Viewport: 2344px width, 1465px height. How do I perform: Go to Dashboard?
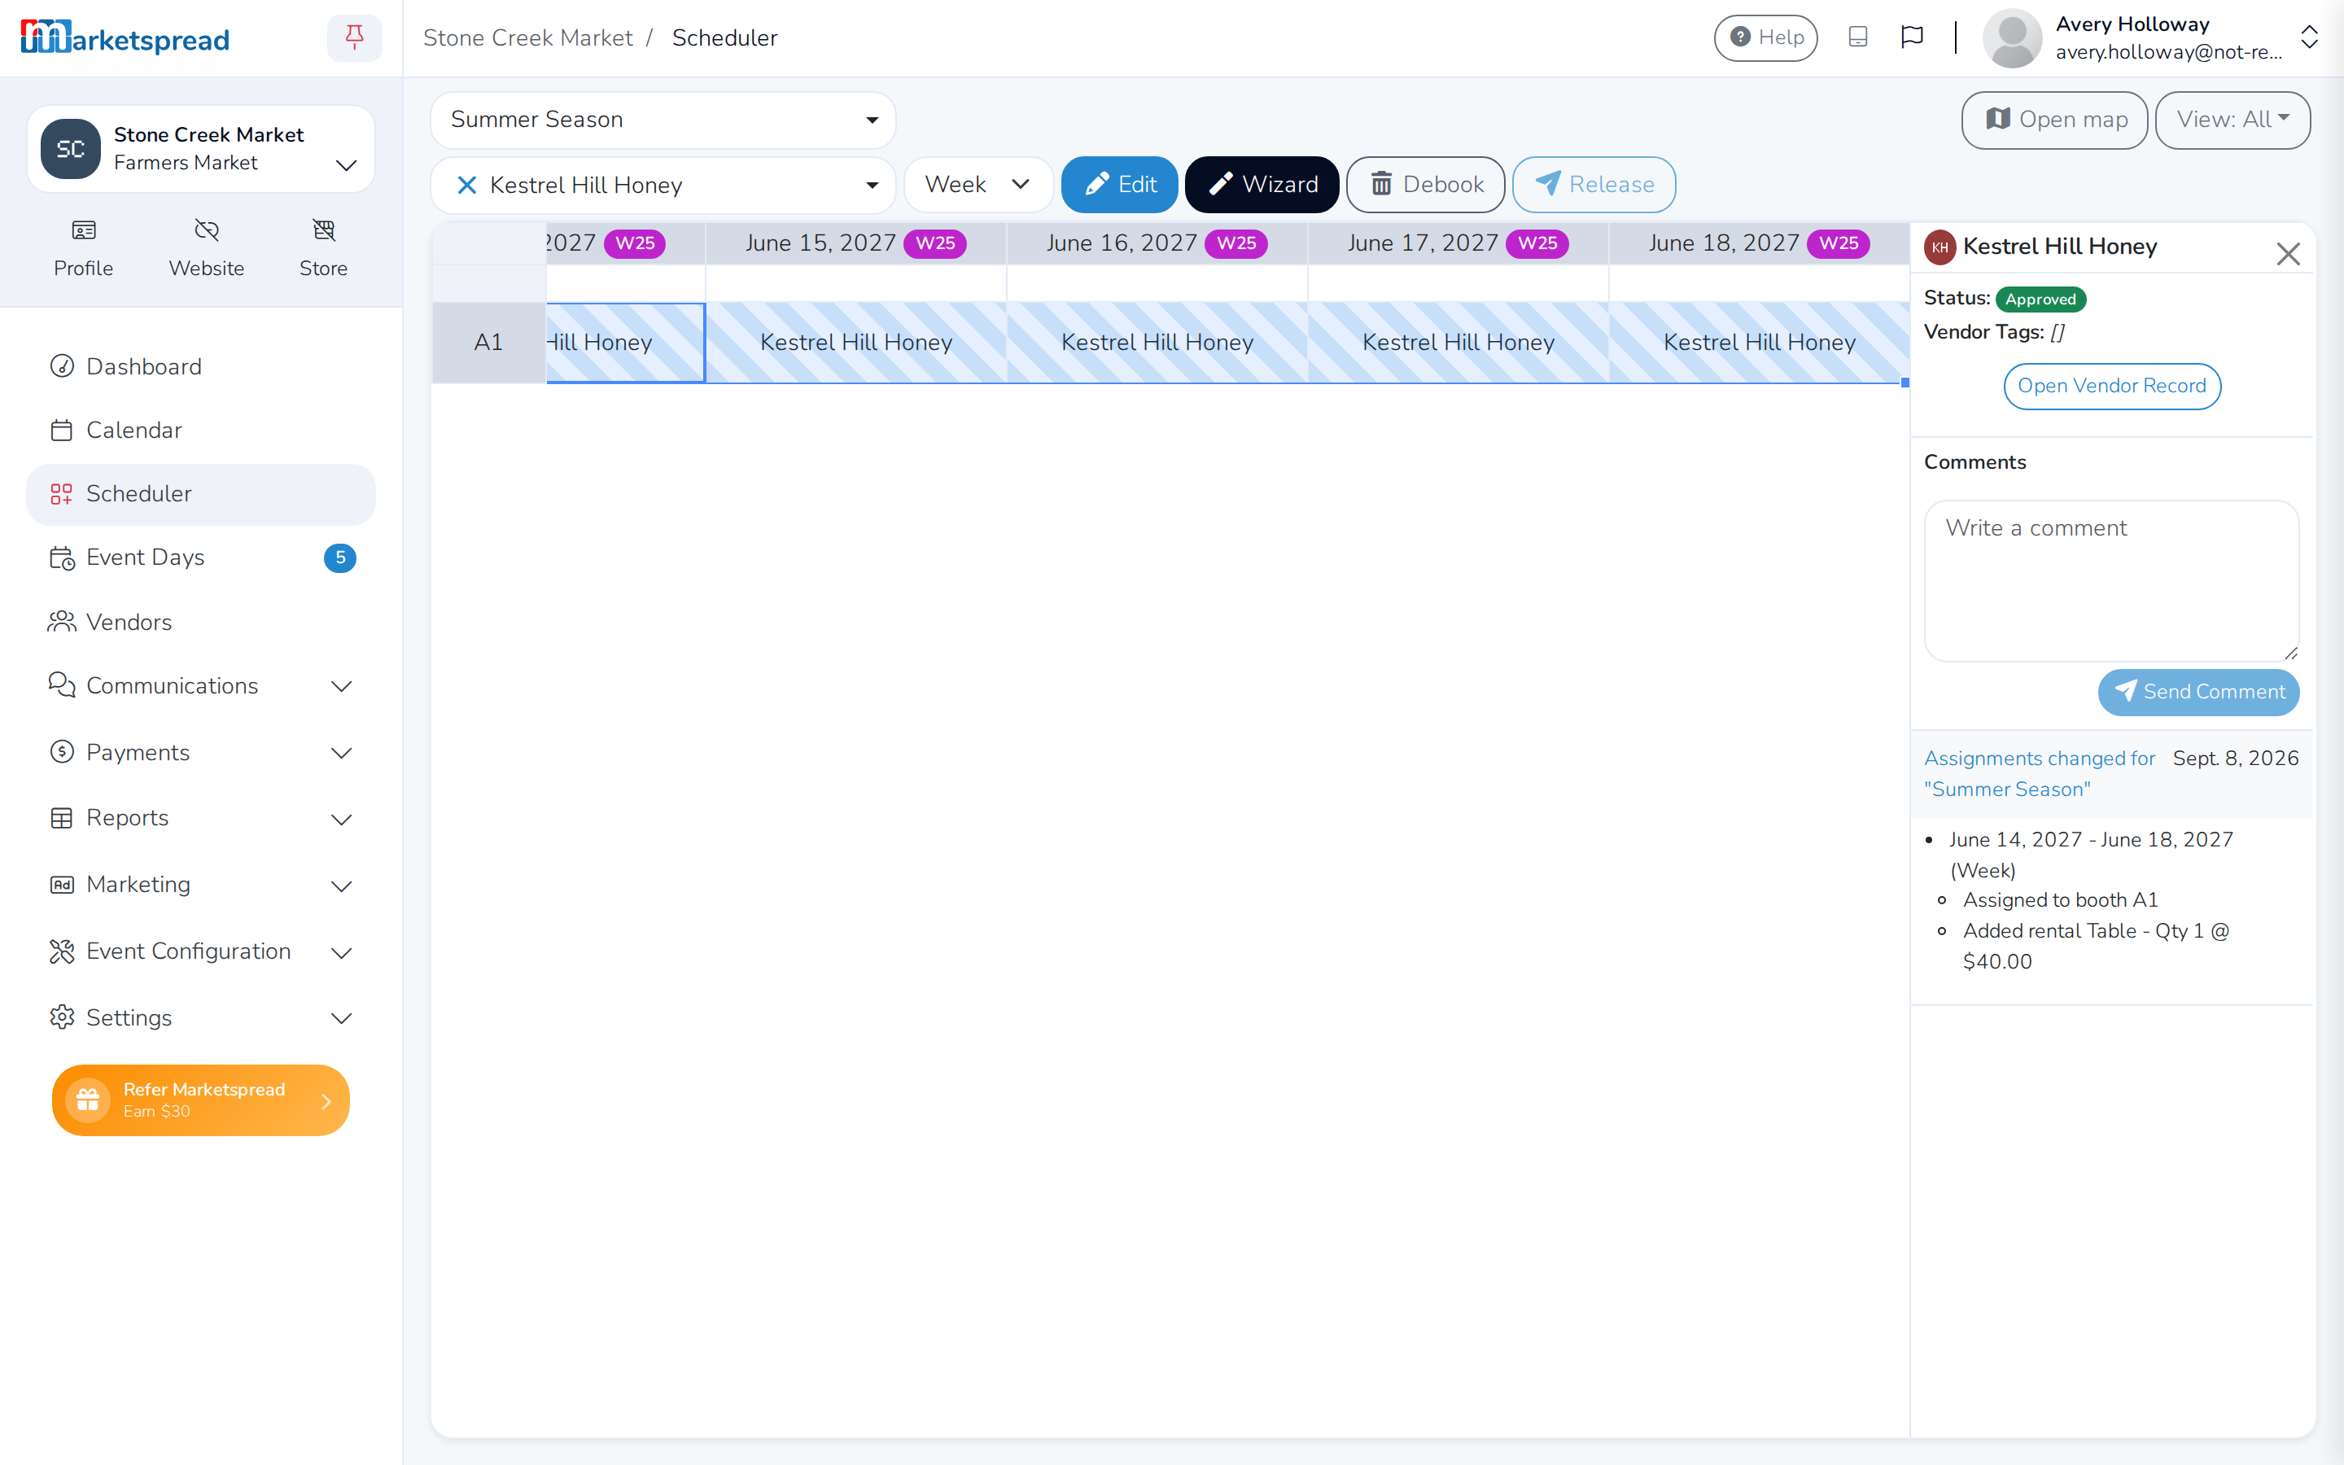click(202, 366)
